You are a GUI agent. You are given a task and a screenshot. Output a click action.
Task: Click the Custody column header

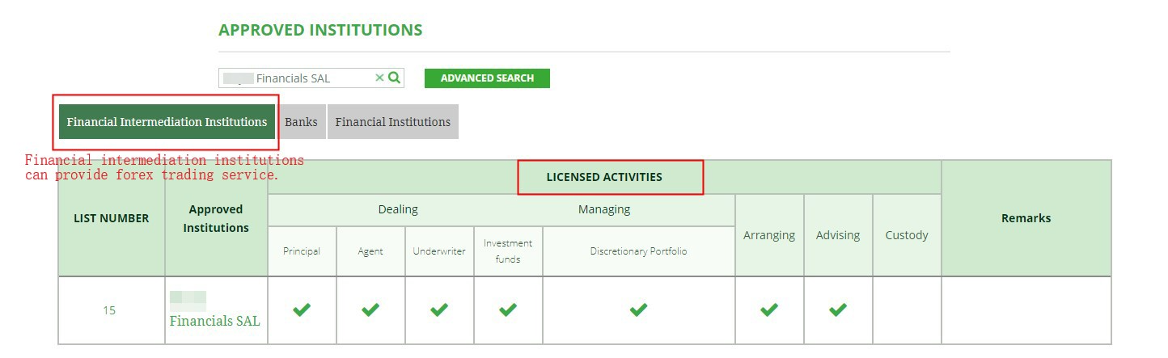coord(906,235)
